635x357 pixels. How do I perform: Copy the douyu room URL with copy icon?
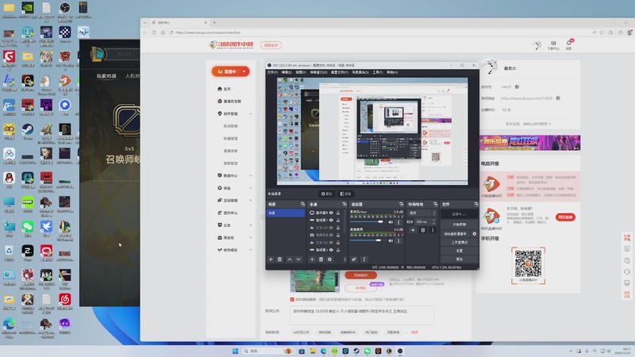coord(558,98)
